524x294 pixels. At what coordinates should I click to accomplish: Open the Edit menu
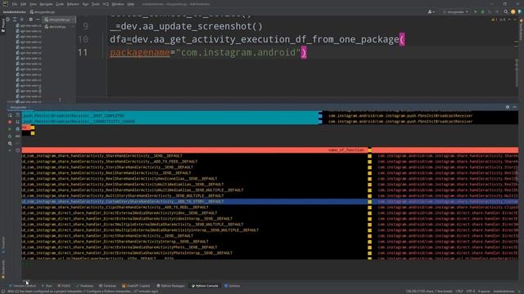[x=24, y=4]
